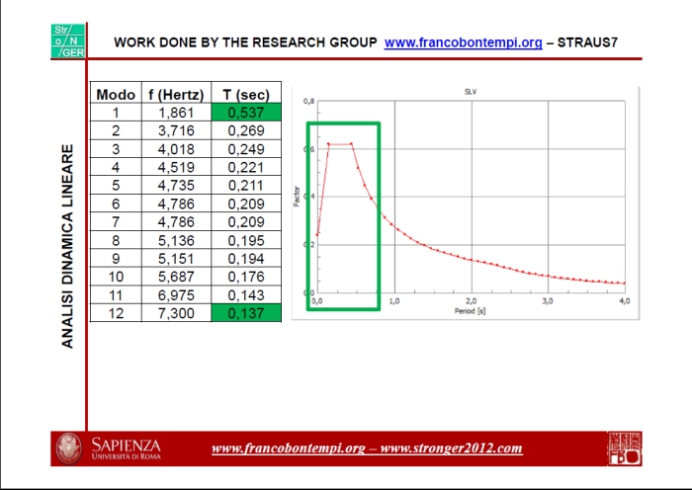This screenshot has height=490, width=692.
Task: Click the frequency value 5,687 in the table
Action: pyautogui.click(x=176, y=277)
